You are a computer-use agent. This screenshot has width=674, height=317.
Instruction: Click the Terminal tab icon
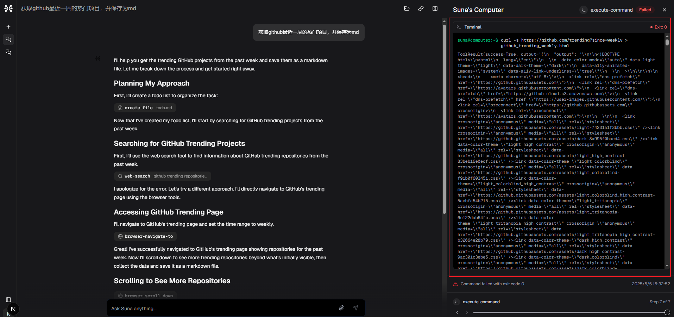[459, 27]
